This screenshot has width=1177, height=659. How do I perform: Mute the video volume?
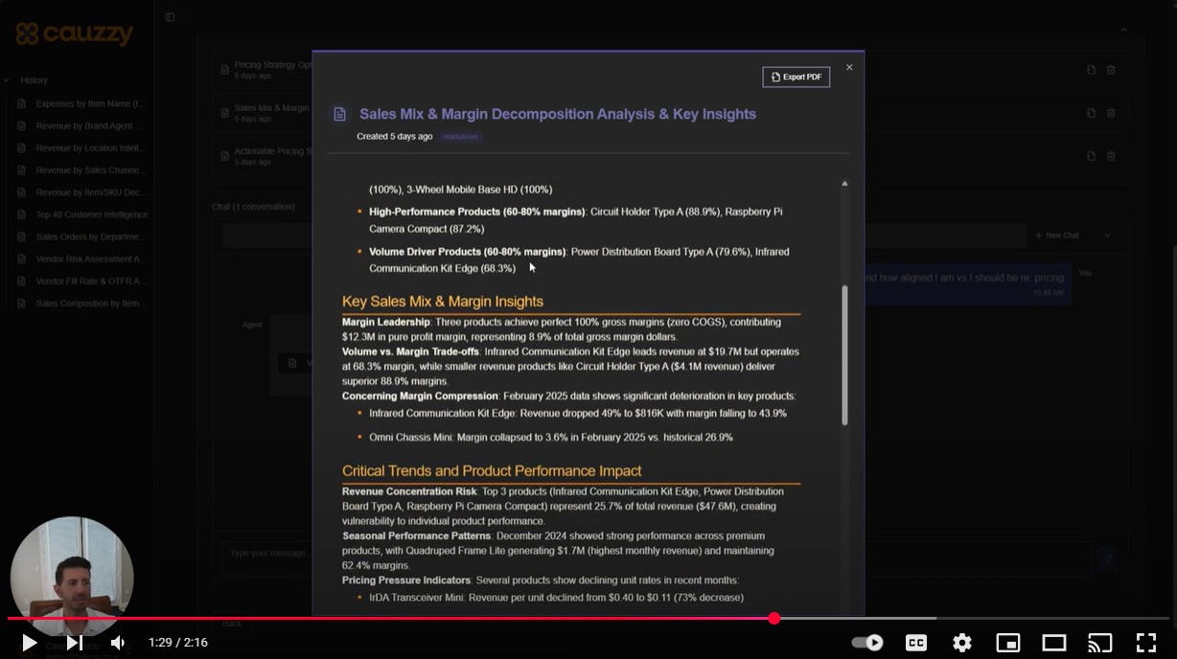tap(117, 643)
